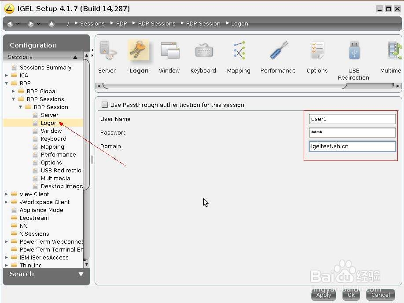Select the Logon keys icon
This screenshot has width=404, height=303.
[139, 51]
